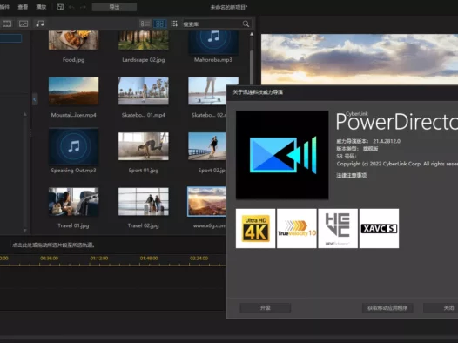The image size is (458, 343).
Task: Click the TrueVelocity 10 badge
Action: point(297,228)
